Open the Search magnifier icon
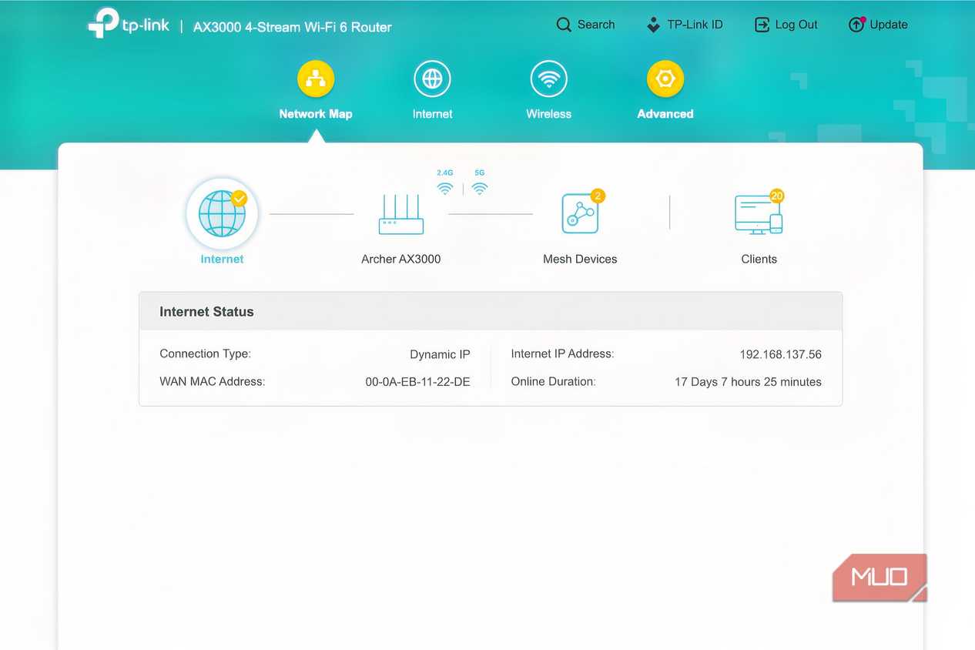 click(564, 25)
